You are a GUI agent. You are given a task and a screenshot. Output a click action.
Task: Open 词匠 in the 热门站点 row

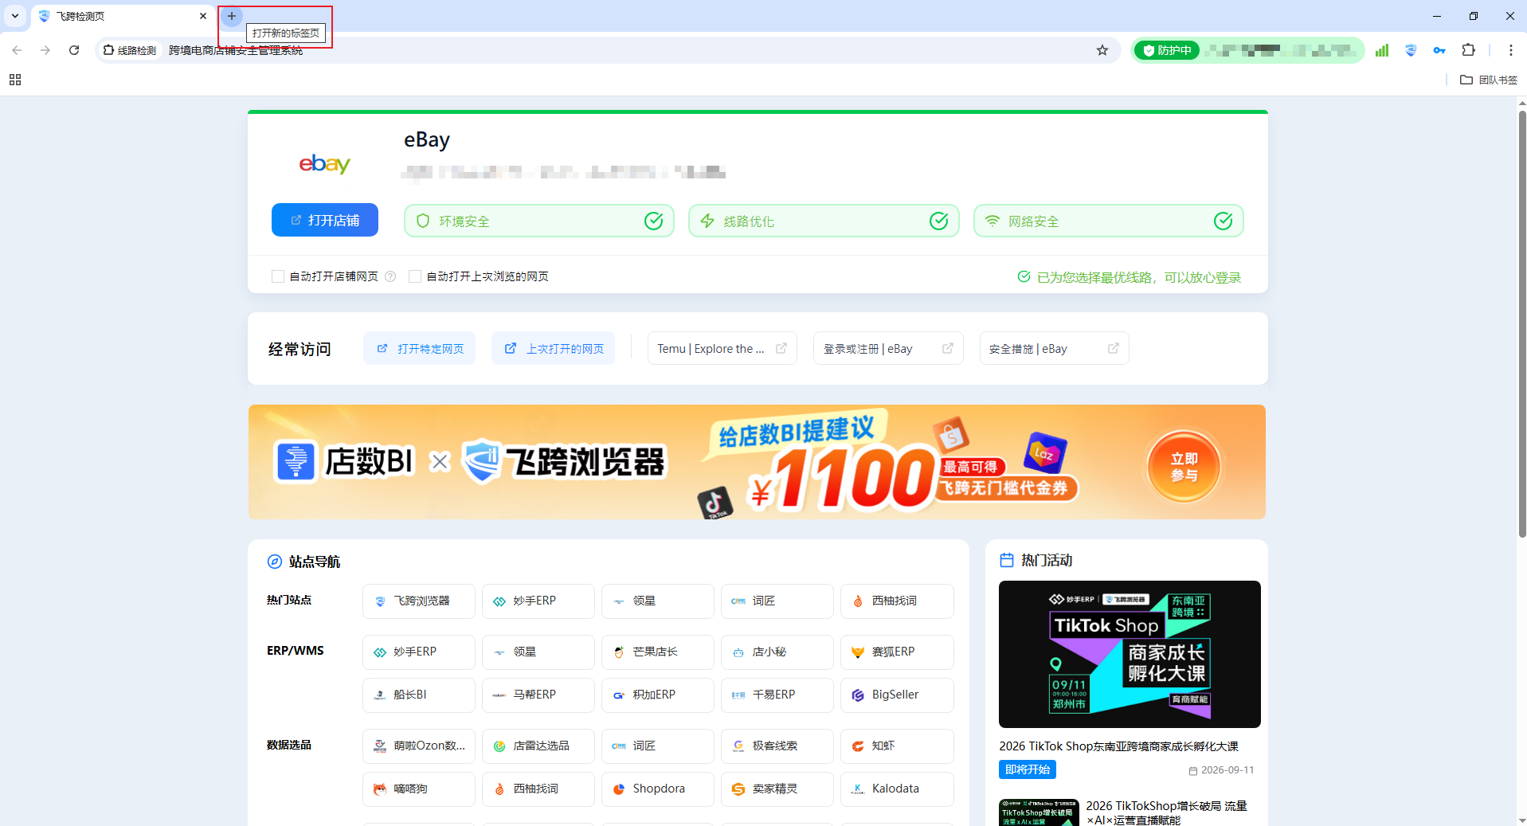(777, 601)
